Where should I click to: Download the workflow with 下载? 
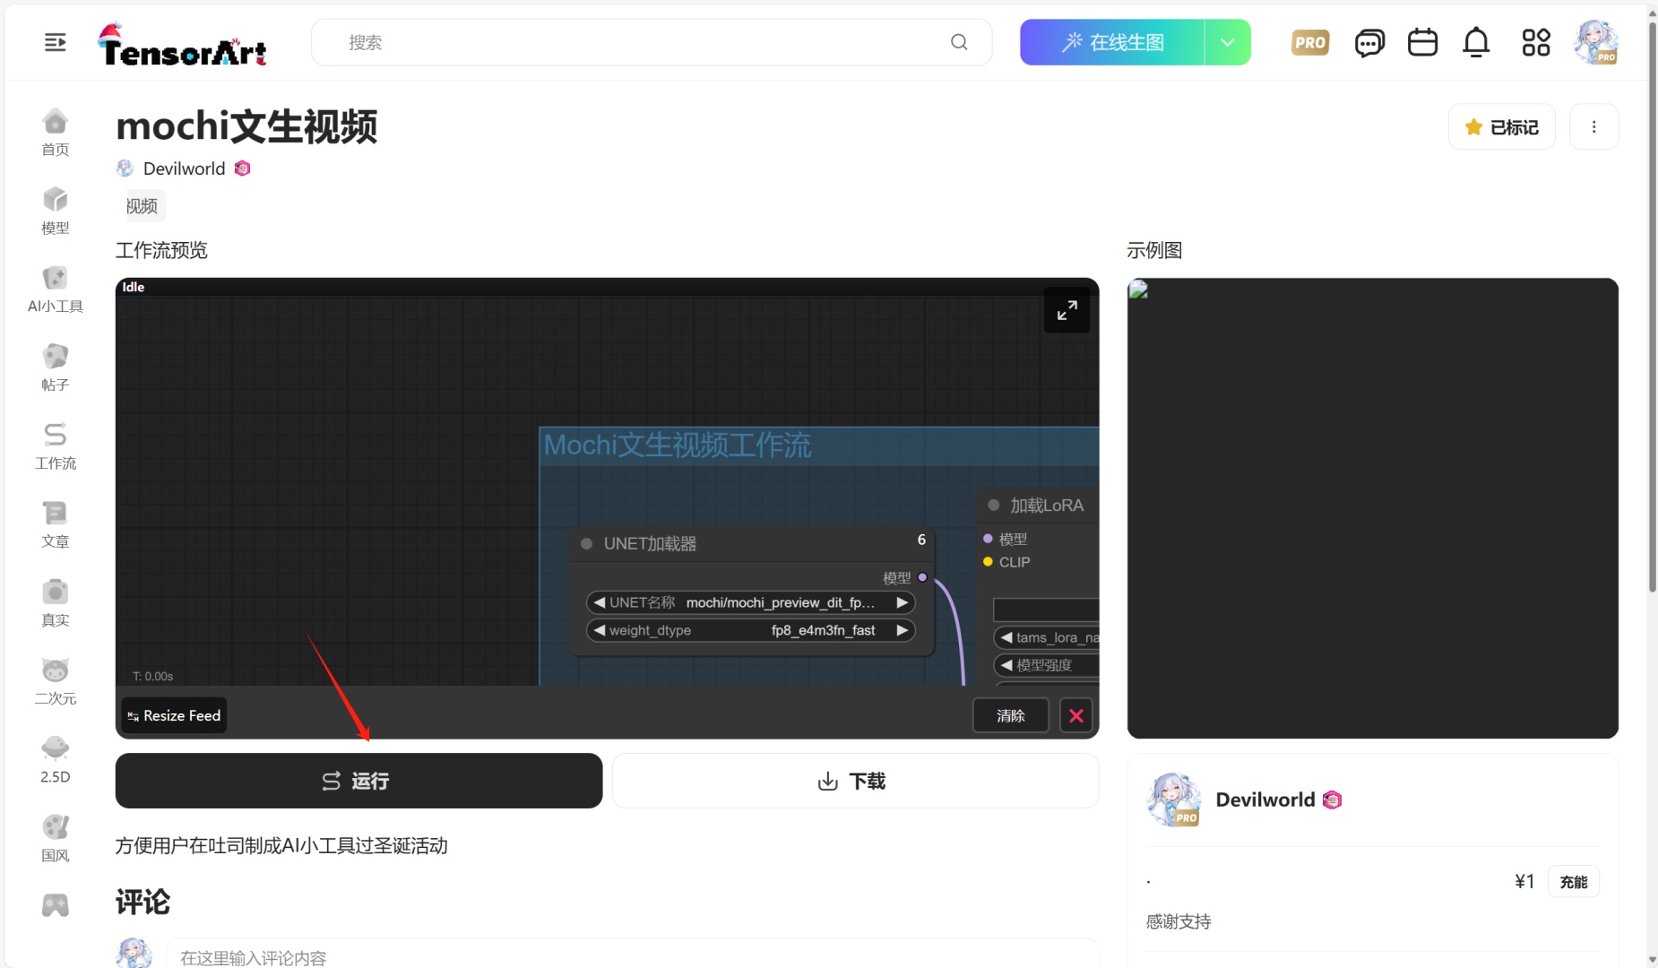point(855,781)
